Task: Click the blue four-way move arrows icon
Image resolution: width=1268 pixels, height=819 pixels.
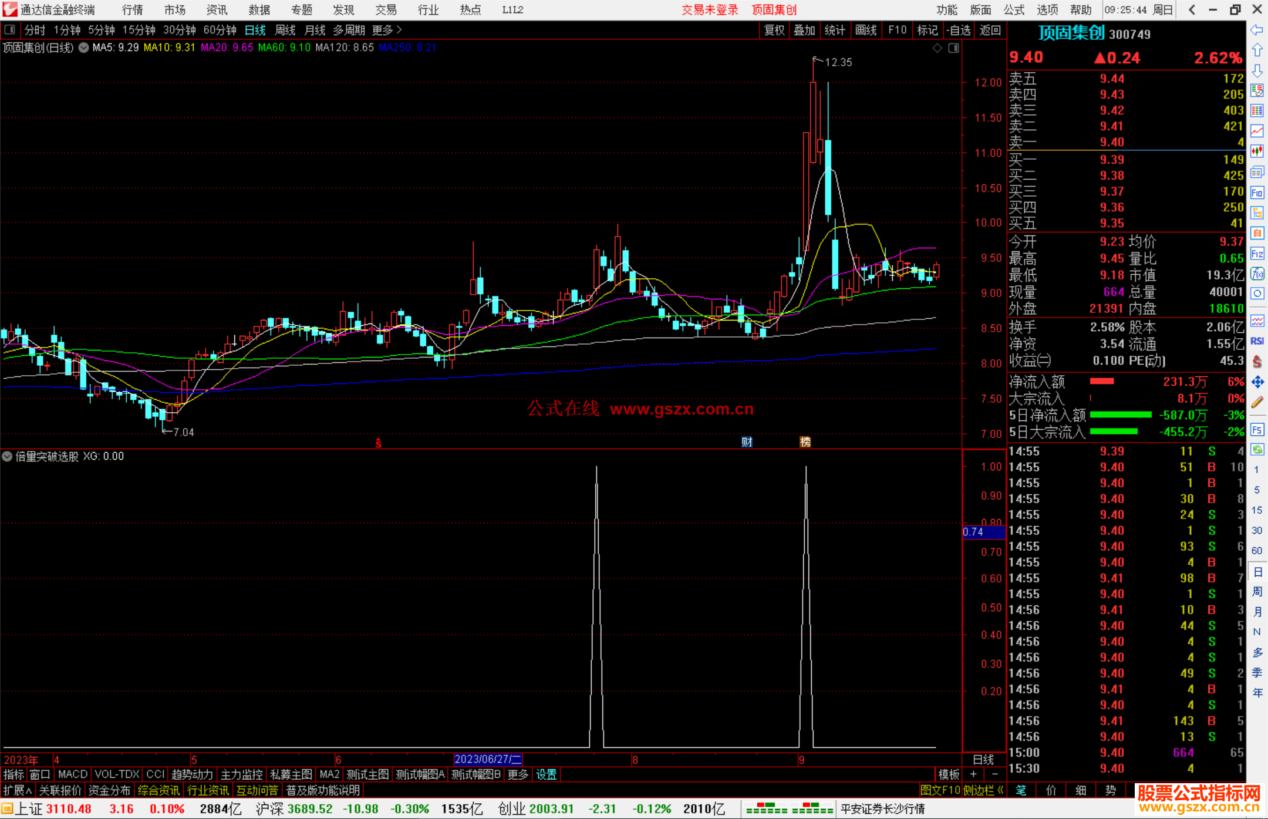Action: coord(1257,382)
